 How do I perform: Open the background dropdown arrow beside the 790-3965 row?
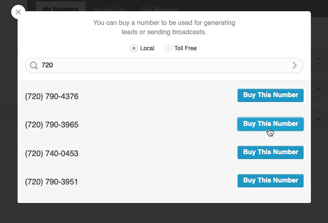click(x=318, y=120)
